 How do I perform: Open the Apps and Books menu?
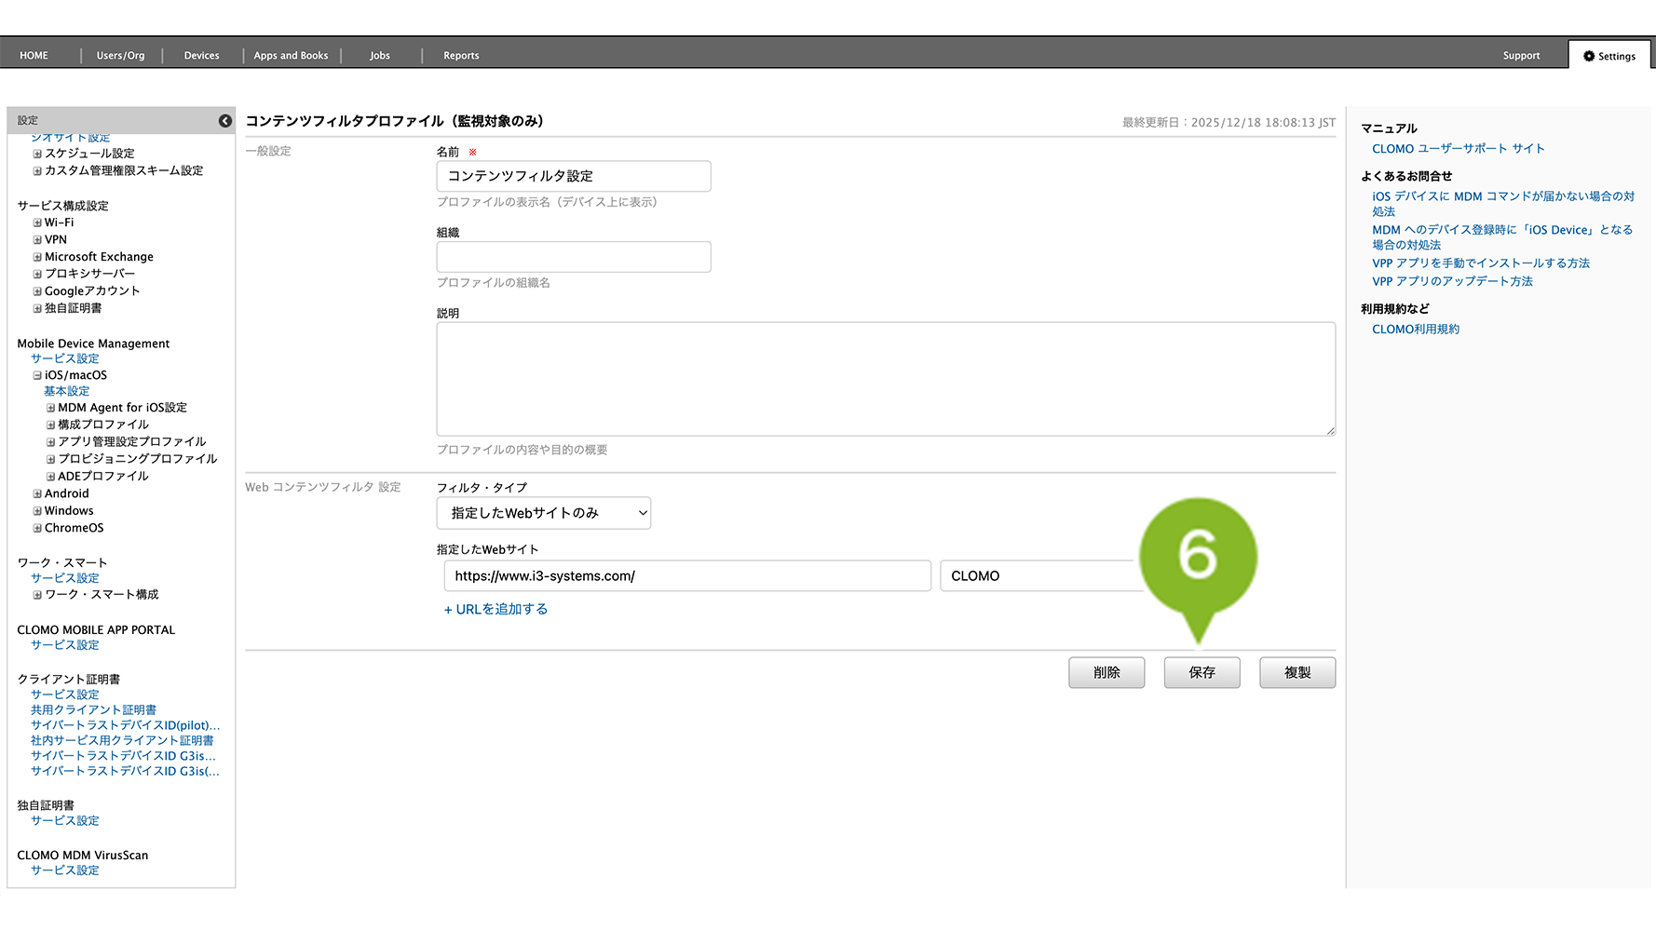point(291,56)
